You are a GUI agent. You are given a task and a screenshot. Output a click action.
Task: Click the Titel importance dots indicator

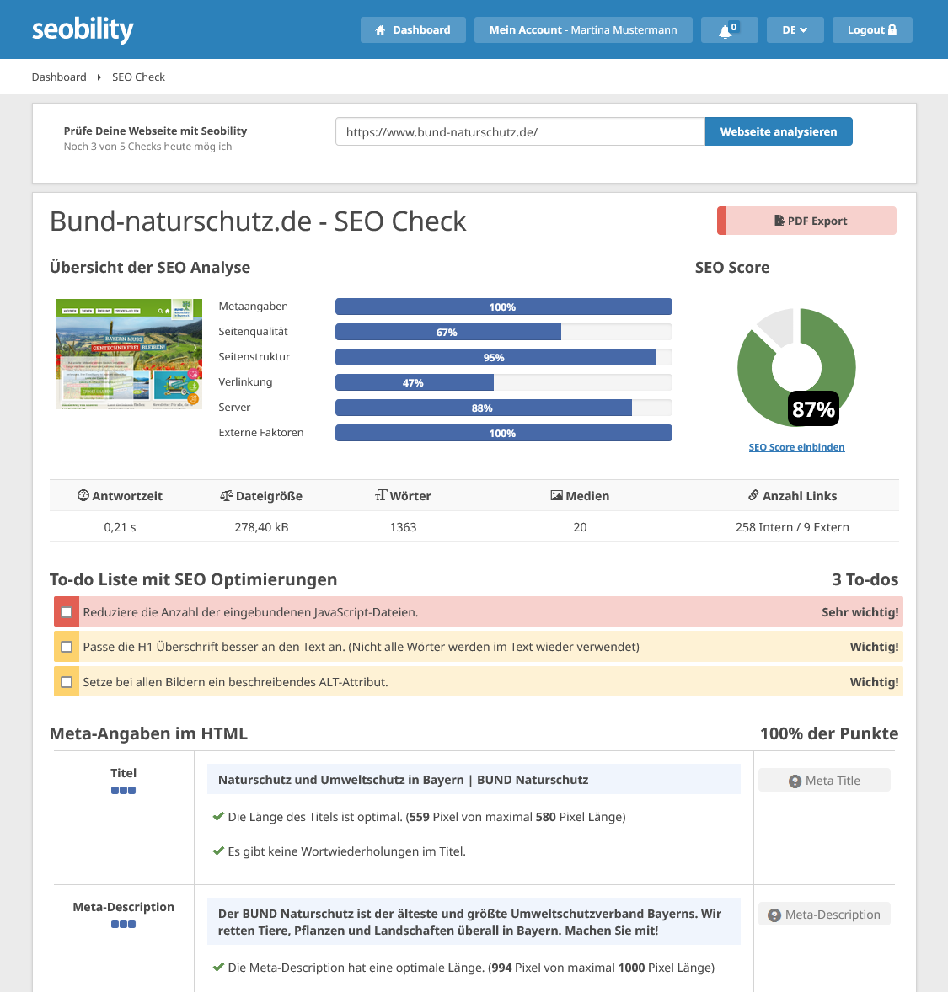coord(124,790)
